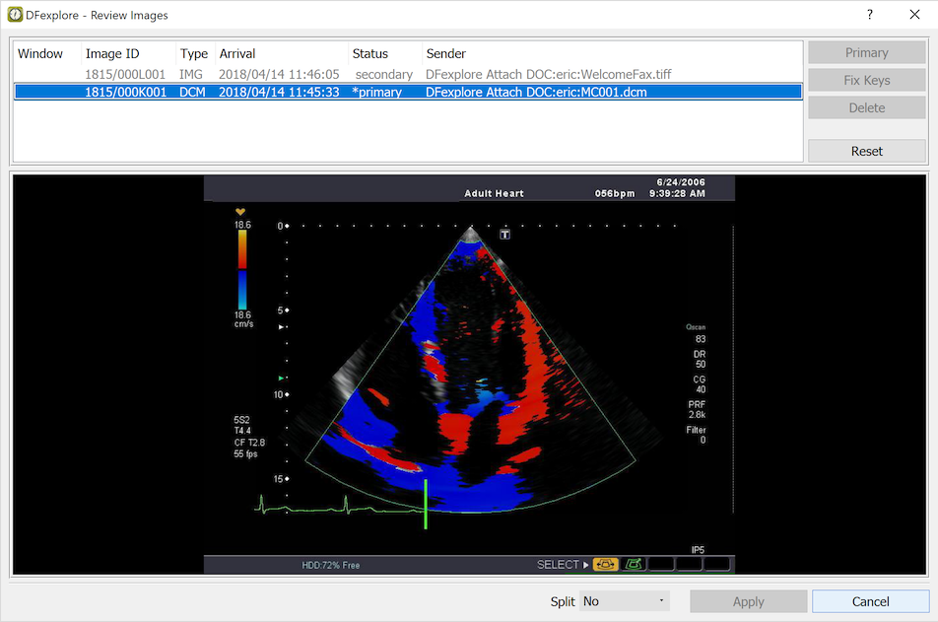The width and height of the screenshot is (938, 622).
Task: Click the Sender column header
Action: pyautogui.click(x=445, y=54)
